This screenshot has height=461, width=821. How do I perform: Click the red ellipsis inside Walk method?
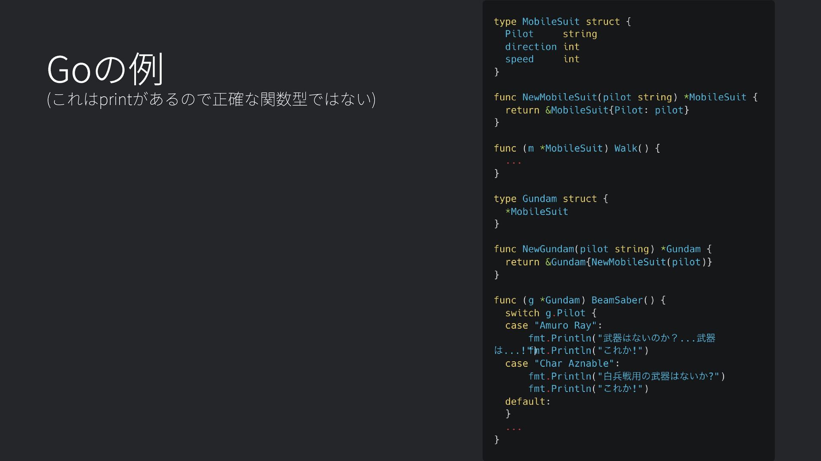click(x=513, y=162)
